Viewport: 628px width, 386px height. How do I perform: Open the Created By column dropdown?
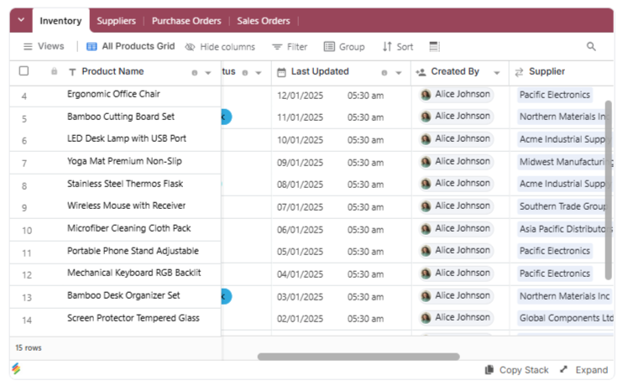[x=497, y=73]
